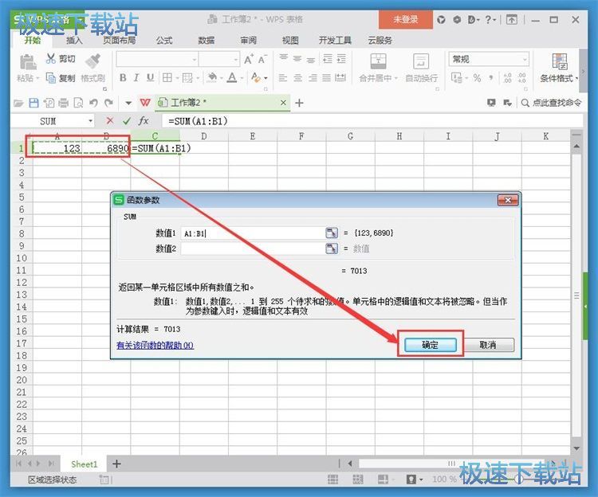This screenshot has height=497, width=598.
Task: Click the 未登录 login button
Action: pyautogui.click(x=406, y=19)
